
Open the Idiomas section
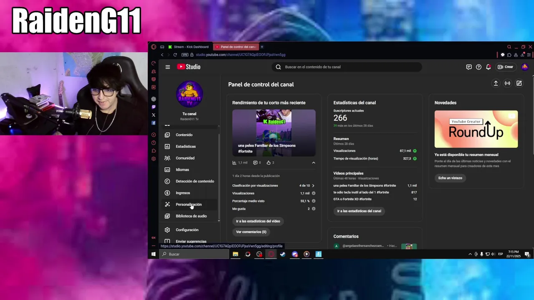[190, 170]
